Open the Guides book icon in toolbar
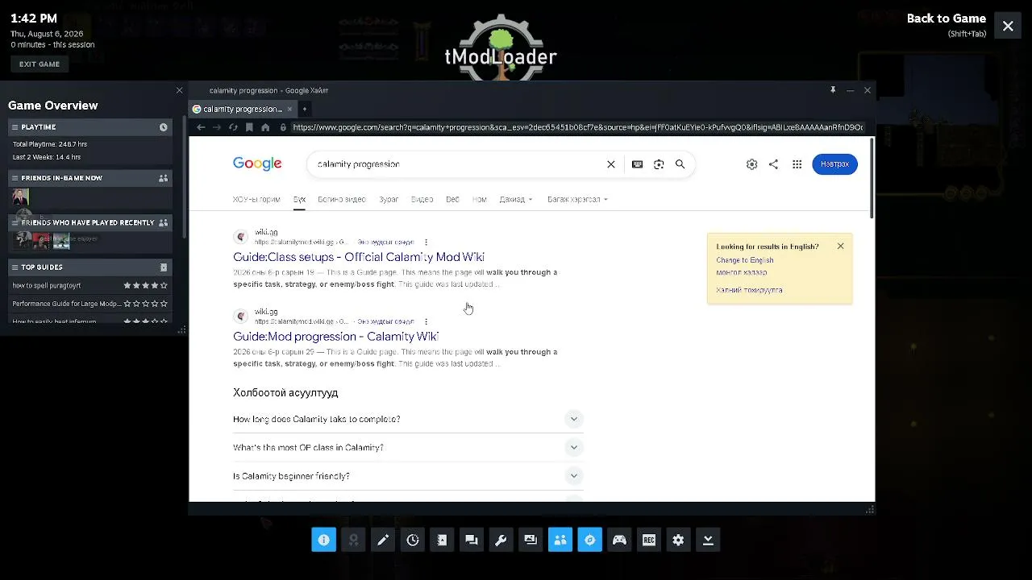 442,540
